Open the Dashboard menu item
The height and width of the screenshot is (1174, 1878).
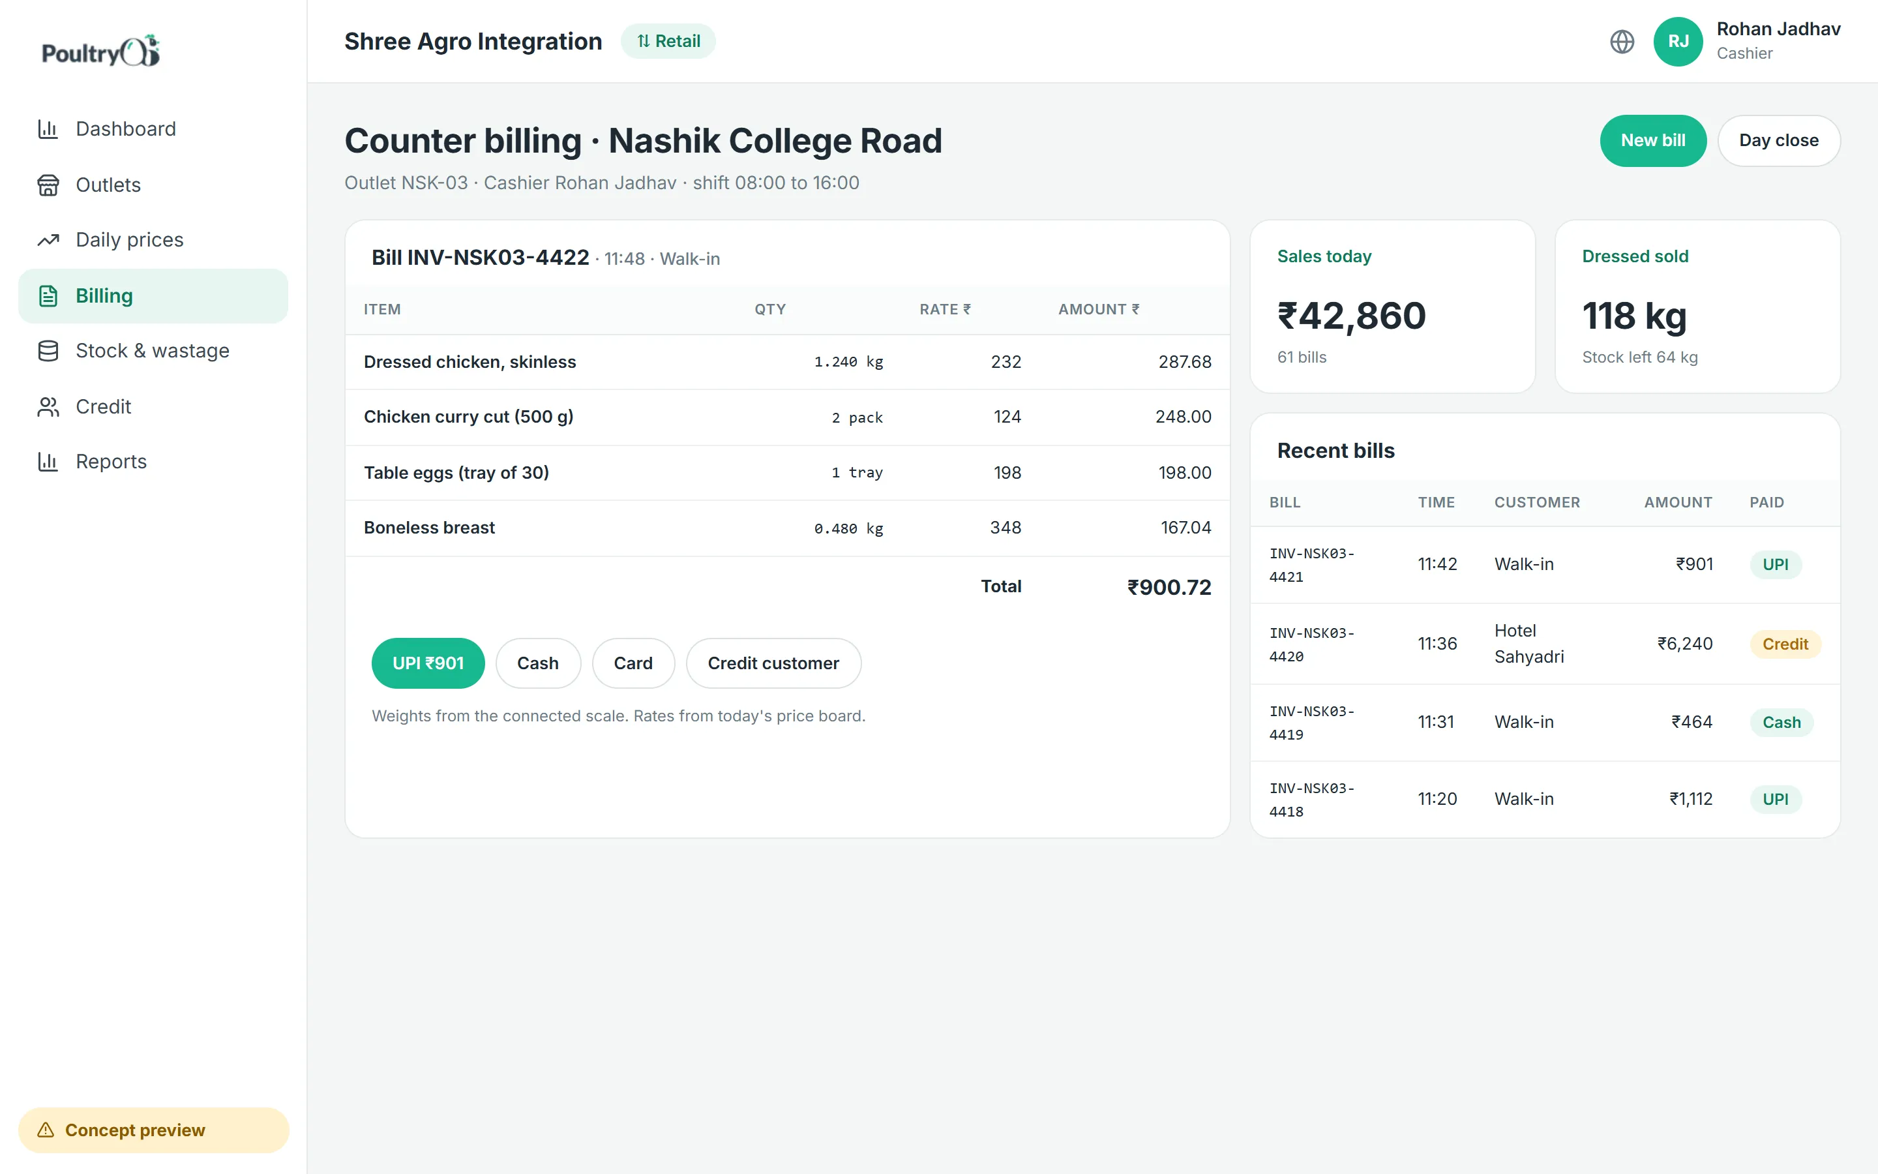pyautogui.click(x=153, y=129)
